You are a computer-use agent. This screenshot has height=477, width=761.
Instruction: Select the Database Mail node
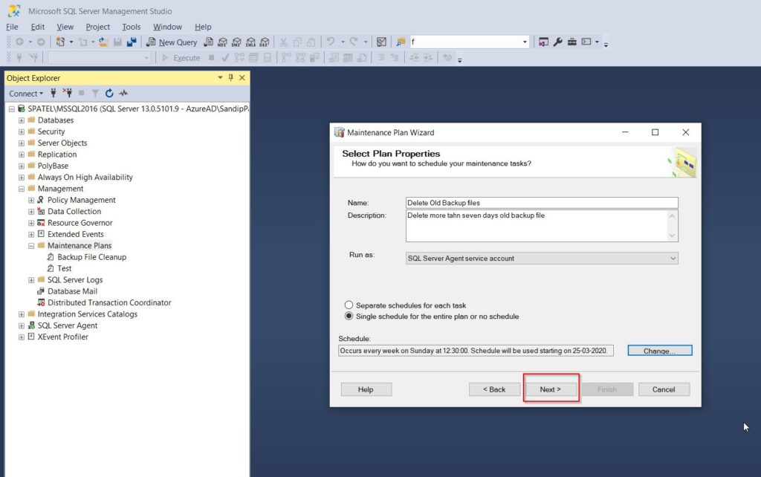pos(72,291)
